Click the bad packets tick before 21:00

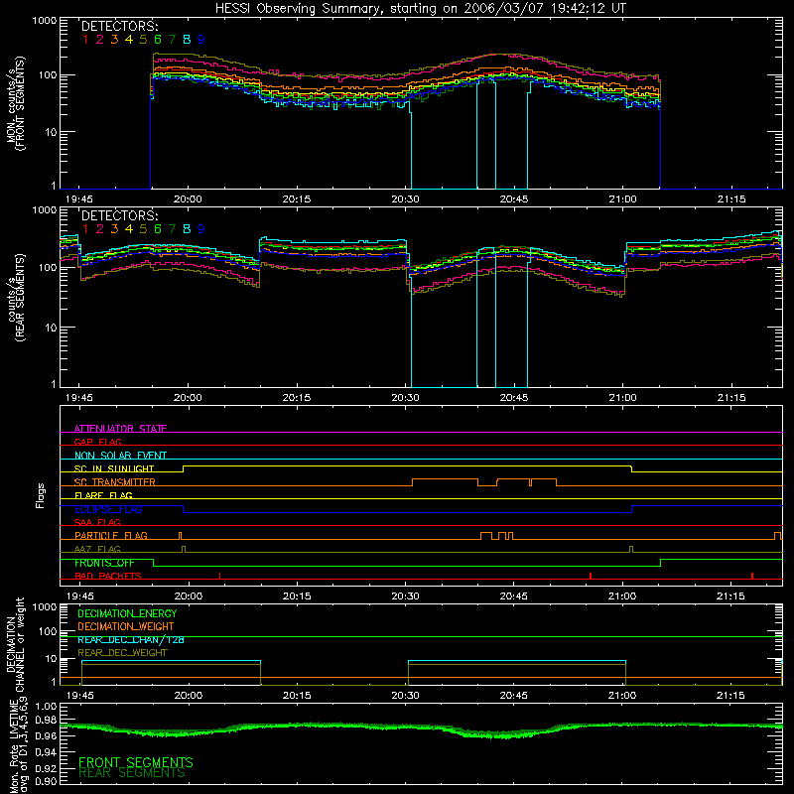point(591,576)
